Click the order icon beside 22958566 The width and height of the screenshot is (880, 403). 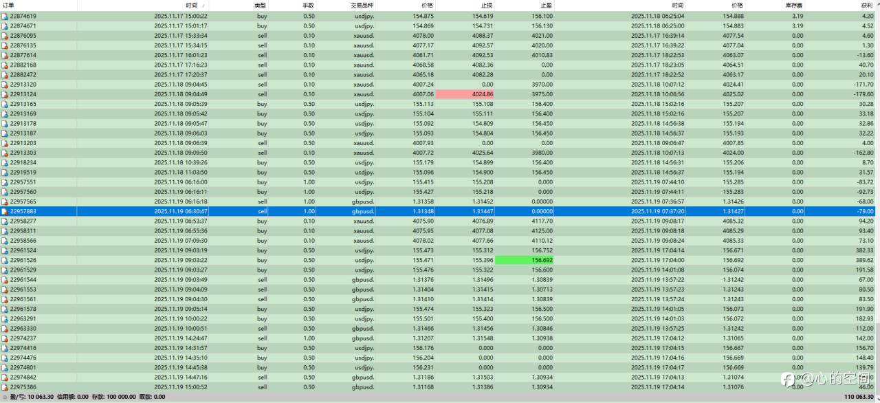pos(5,241)
